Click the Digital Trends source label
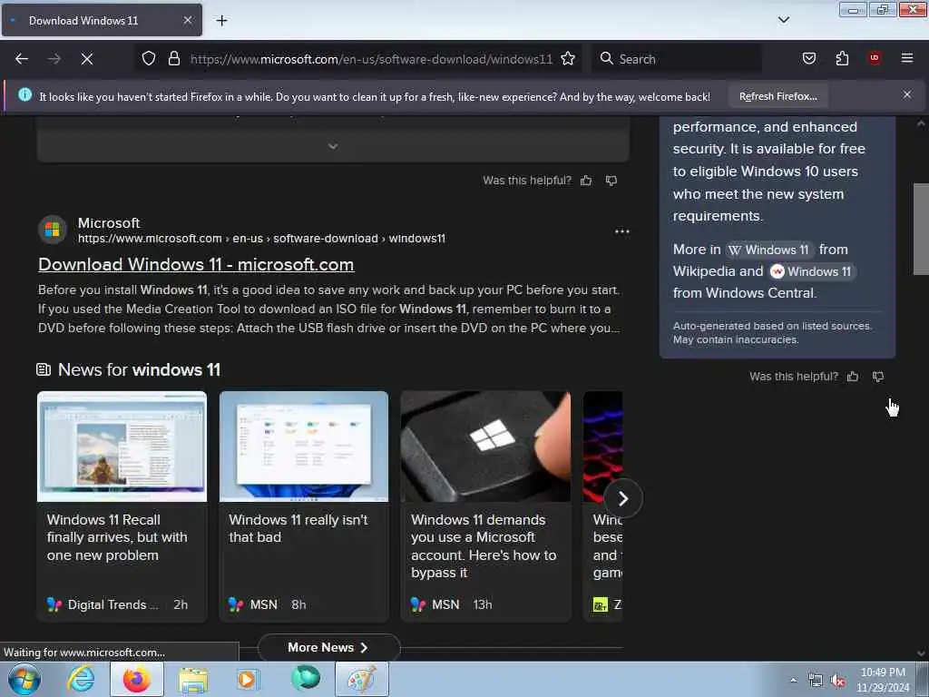The width and height of the screenshot is (929, 697). point(112,604)
